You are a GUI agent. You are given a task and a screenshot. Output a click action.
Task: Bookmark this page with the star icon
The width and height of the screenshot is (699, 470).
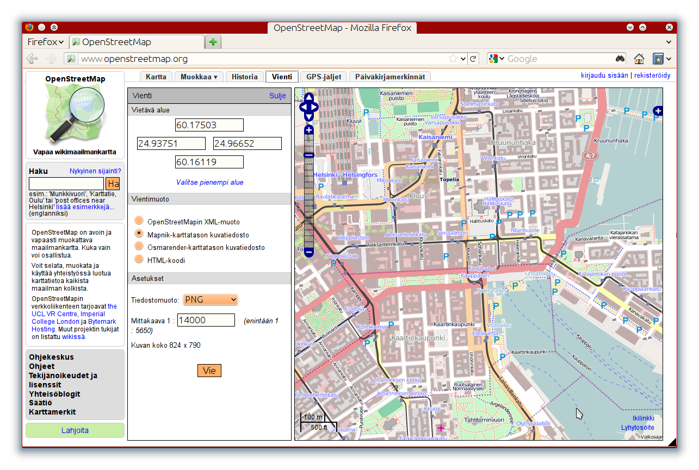pos(453,59)
